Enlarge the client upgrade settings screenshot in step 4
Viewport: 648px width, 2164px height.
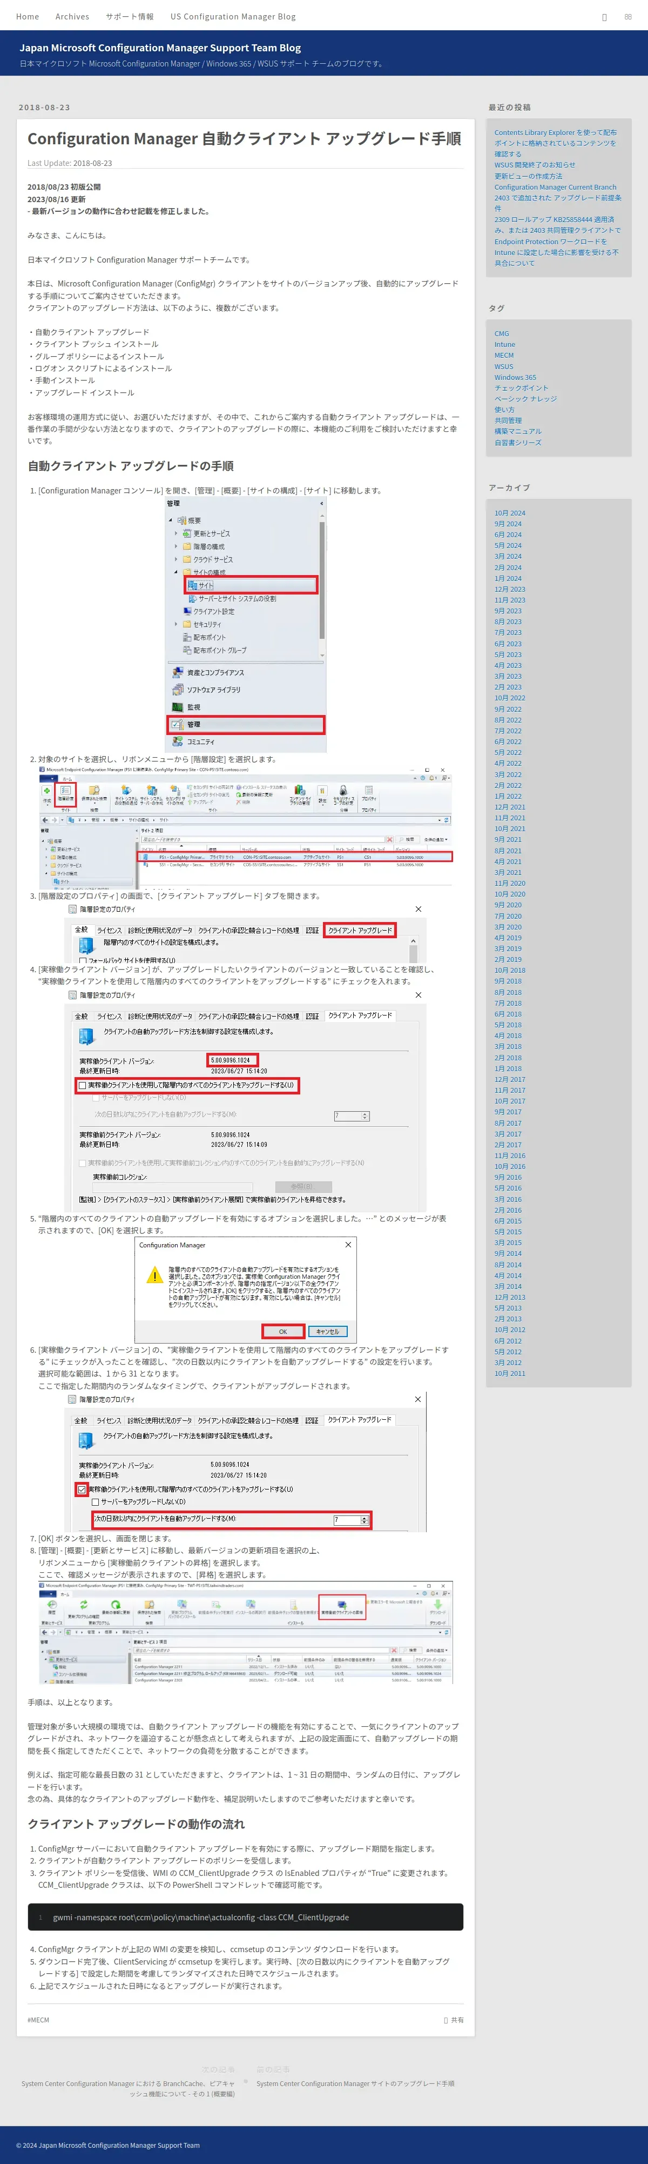point(245,1100)
